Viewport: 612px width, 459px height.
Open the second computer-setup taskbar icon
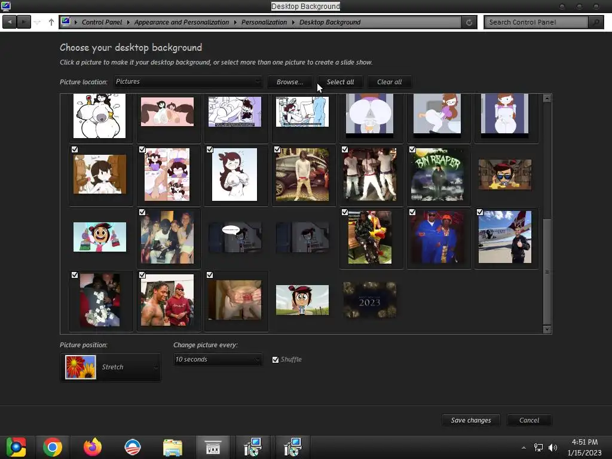click(x=293, y=447)
